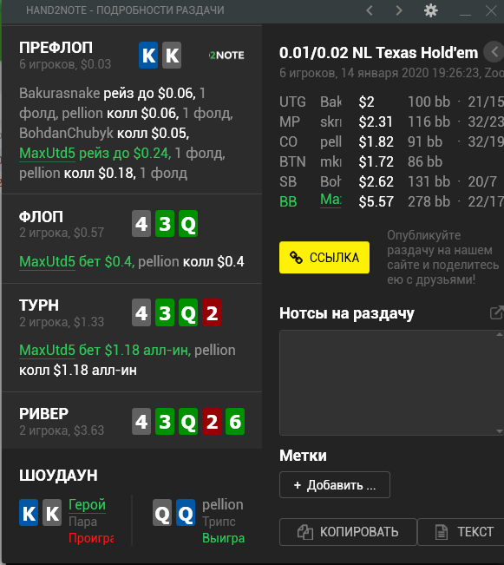Click BTN row stack $1.72
The width and height of the screenshot is (504, 565).
[376, 161]
